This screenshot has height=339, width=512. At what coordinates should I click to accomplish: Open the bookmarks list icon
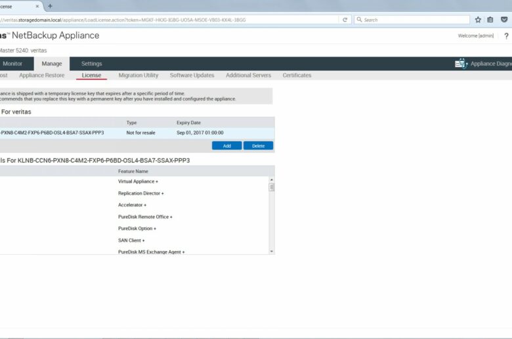point(490,20)
